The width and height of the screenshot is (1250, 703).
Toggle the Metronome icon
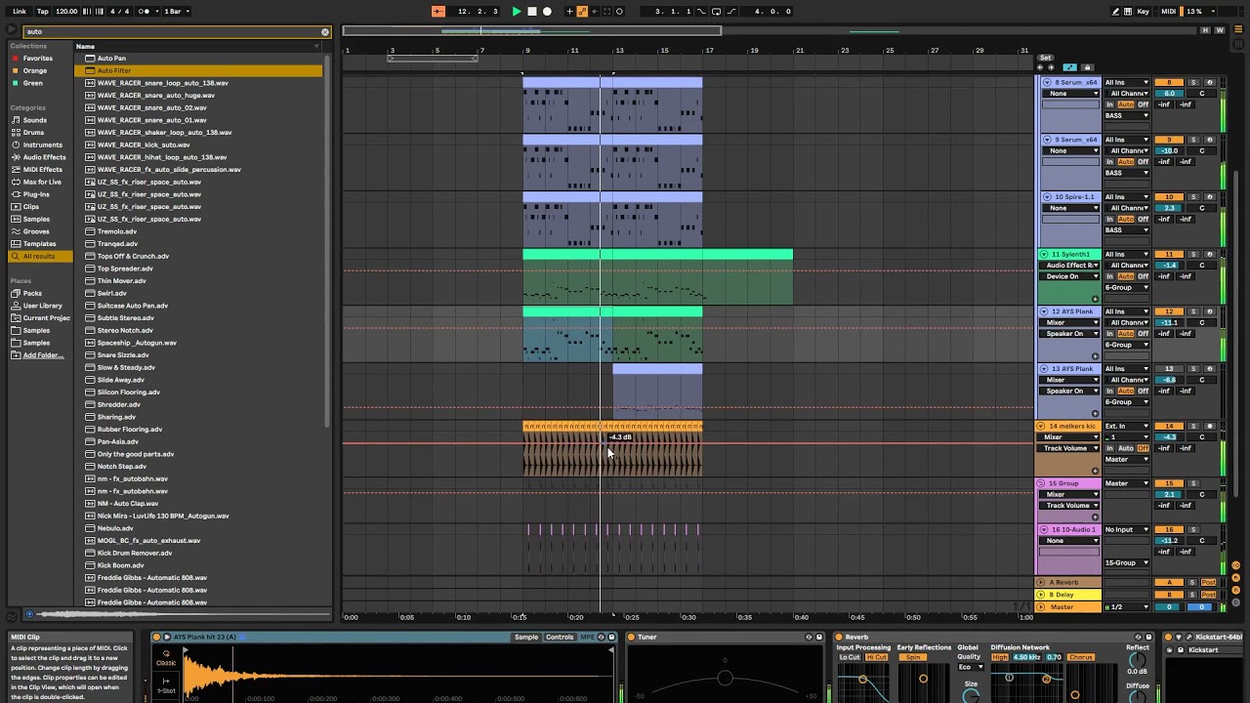pyautogui.click(x=145, y=12)
